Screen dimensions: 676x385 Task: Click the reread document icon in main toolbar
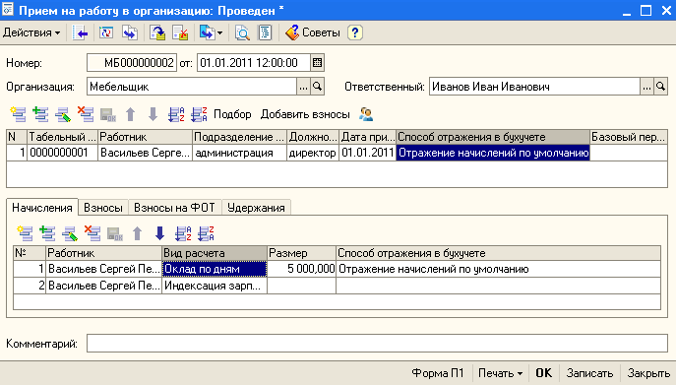click(106, 32)
